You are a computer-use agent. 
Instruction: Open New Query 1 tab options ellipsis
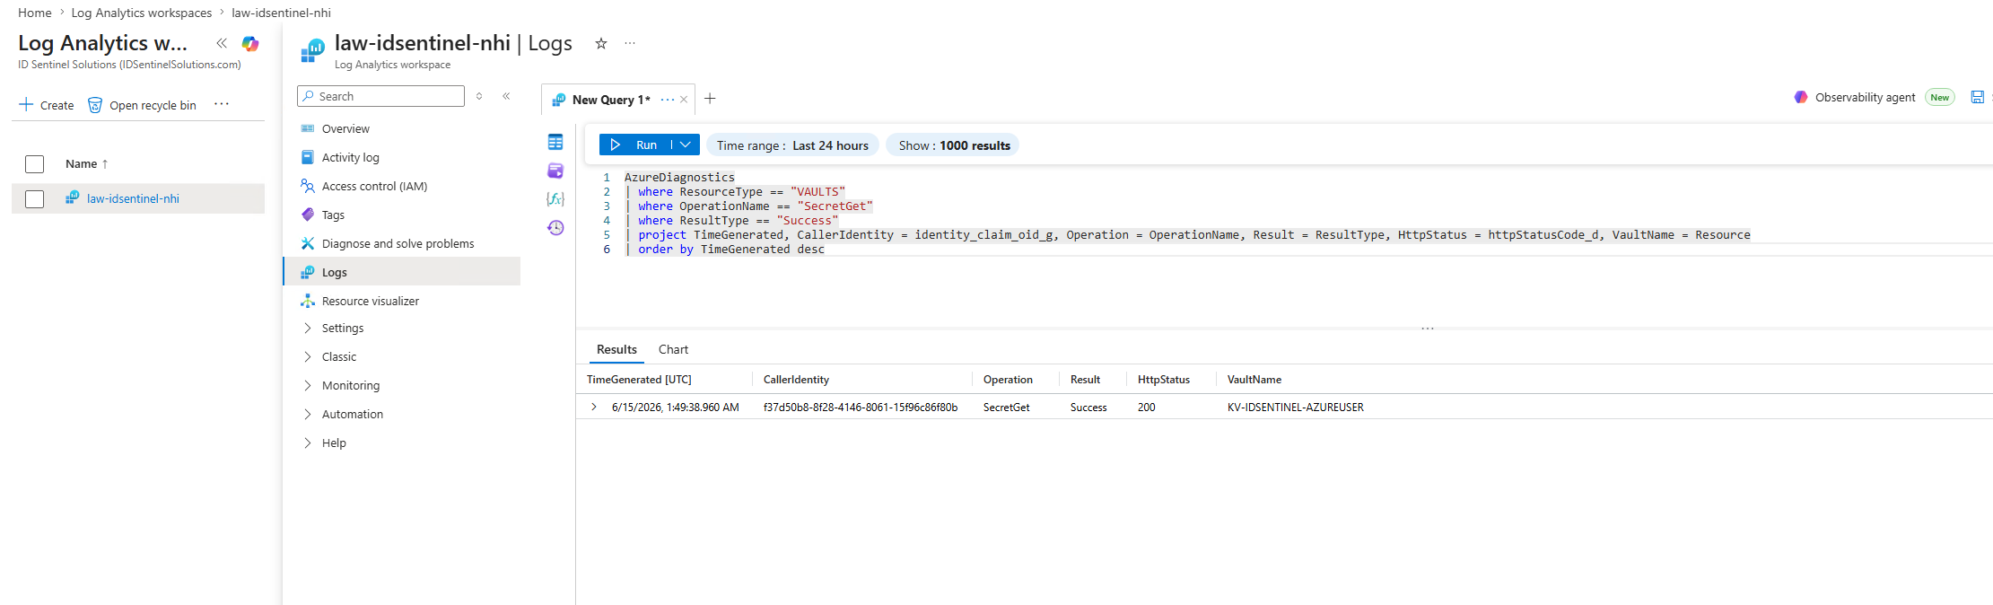667,100
